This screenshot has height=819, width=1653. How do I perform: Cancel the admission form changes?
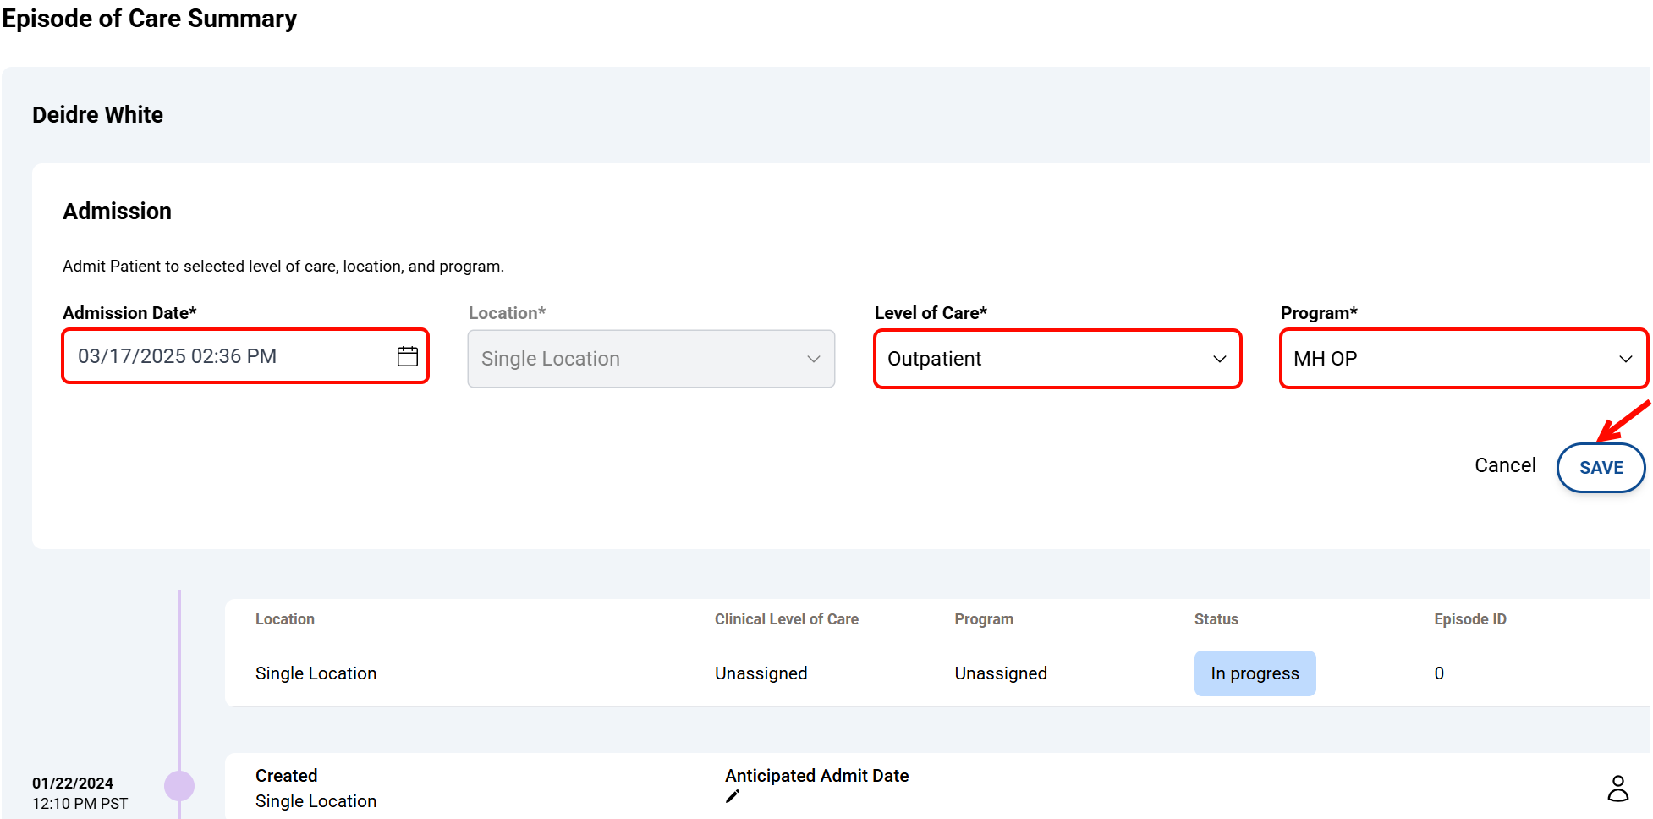1505,464
